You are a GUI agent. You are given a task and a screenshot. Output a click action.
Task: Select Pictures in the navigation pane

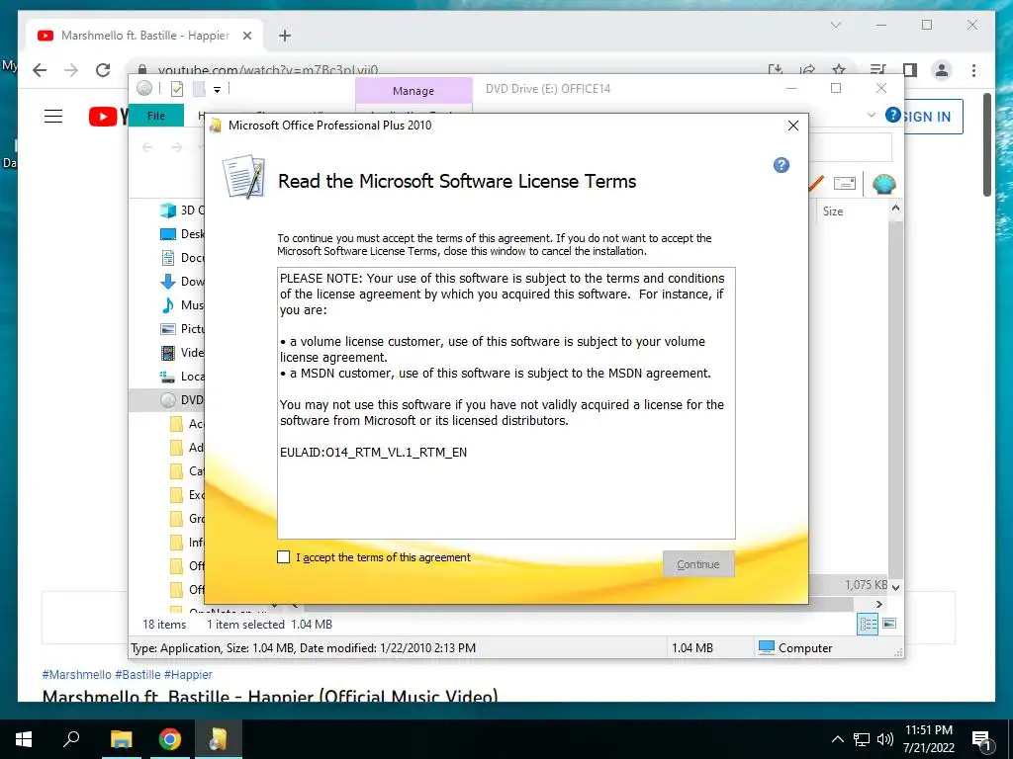(x=182, y=328)
